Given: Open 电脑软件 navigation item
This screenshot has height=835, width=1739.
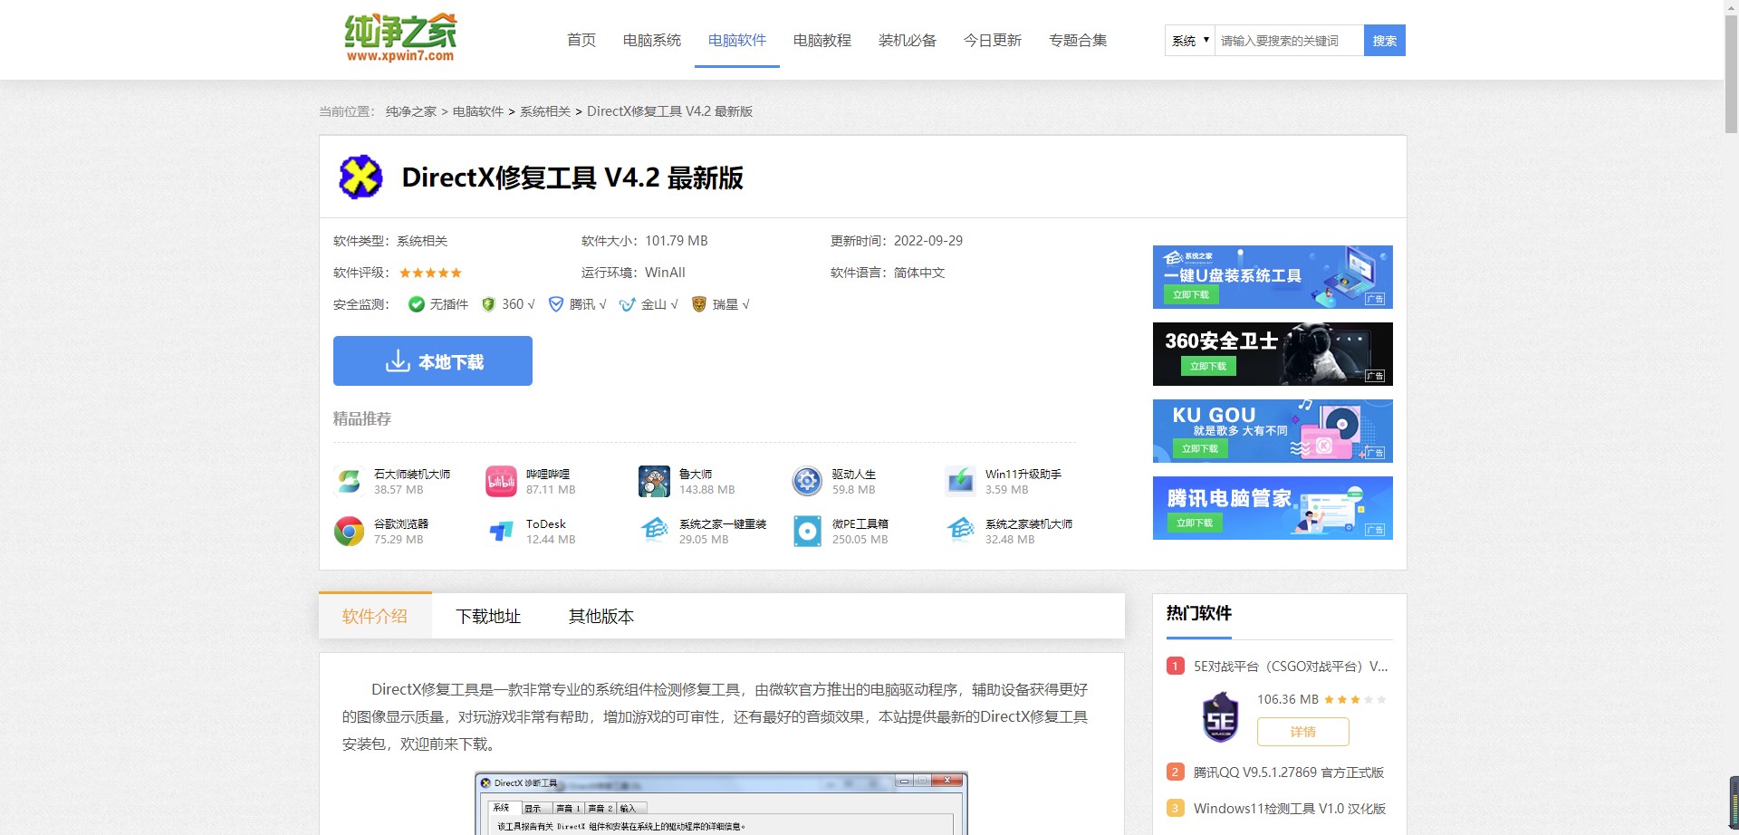Looking at the screenshot, I should click(737, 40).
